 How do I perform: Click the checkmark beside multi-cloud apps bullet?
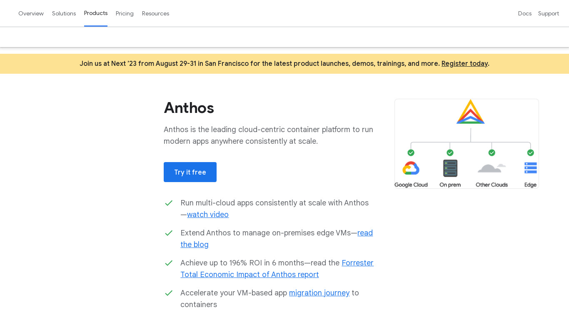(169, 203)
